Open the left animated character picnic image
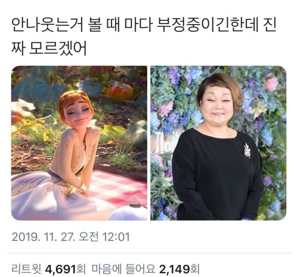Screen dimensions: 301x277 point(79,143)
